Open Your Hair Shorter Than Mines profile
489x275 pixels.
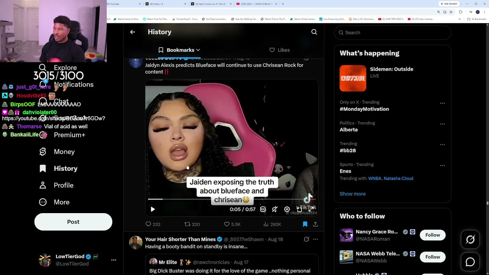[180, 239]
